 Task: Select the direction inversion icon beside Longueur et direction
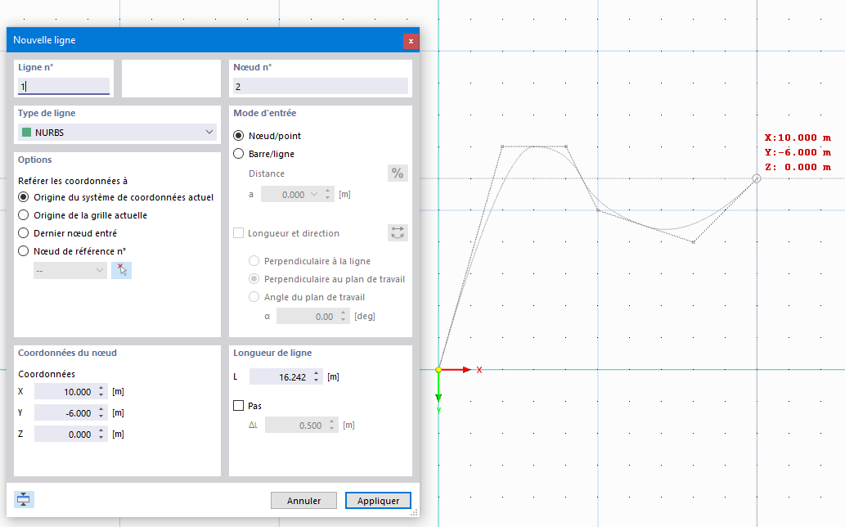click(398, 232)
